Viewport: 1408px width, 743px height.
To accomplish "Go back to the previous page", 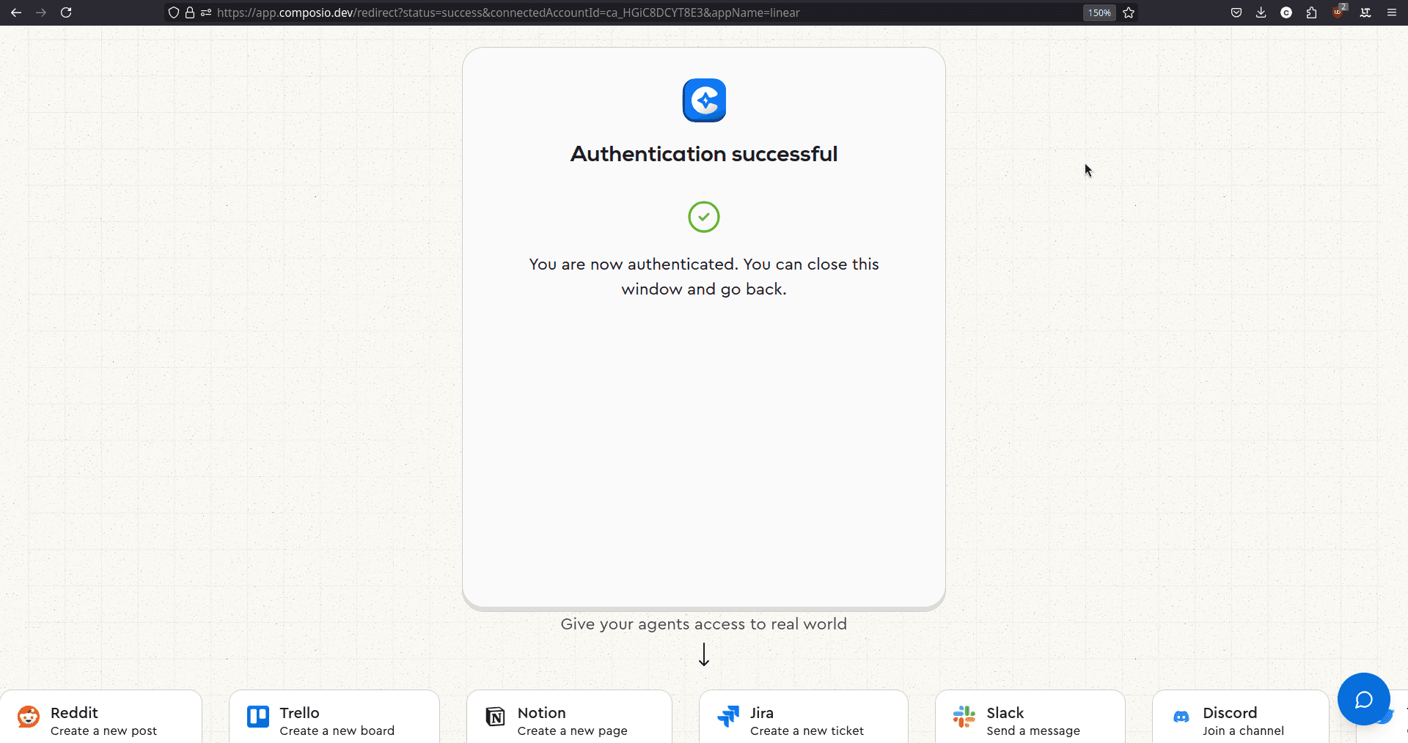I will point(16,12).
